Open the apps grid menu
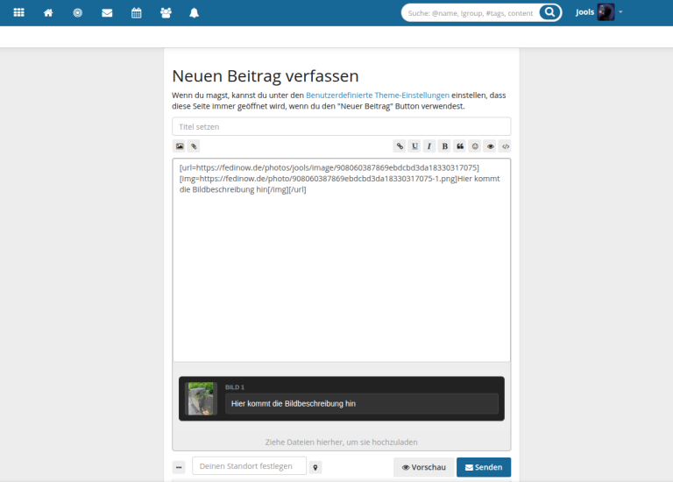 [19, 13]
